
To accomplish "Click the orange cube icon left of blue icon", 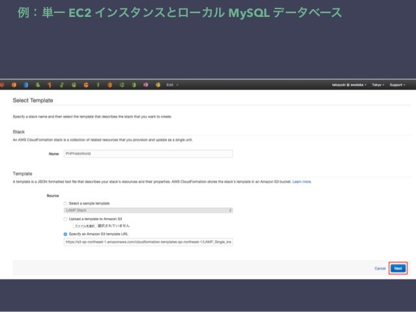I will click(14, 85).
